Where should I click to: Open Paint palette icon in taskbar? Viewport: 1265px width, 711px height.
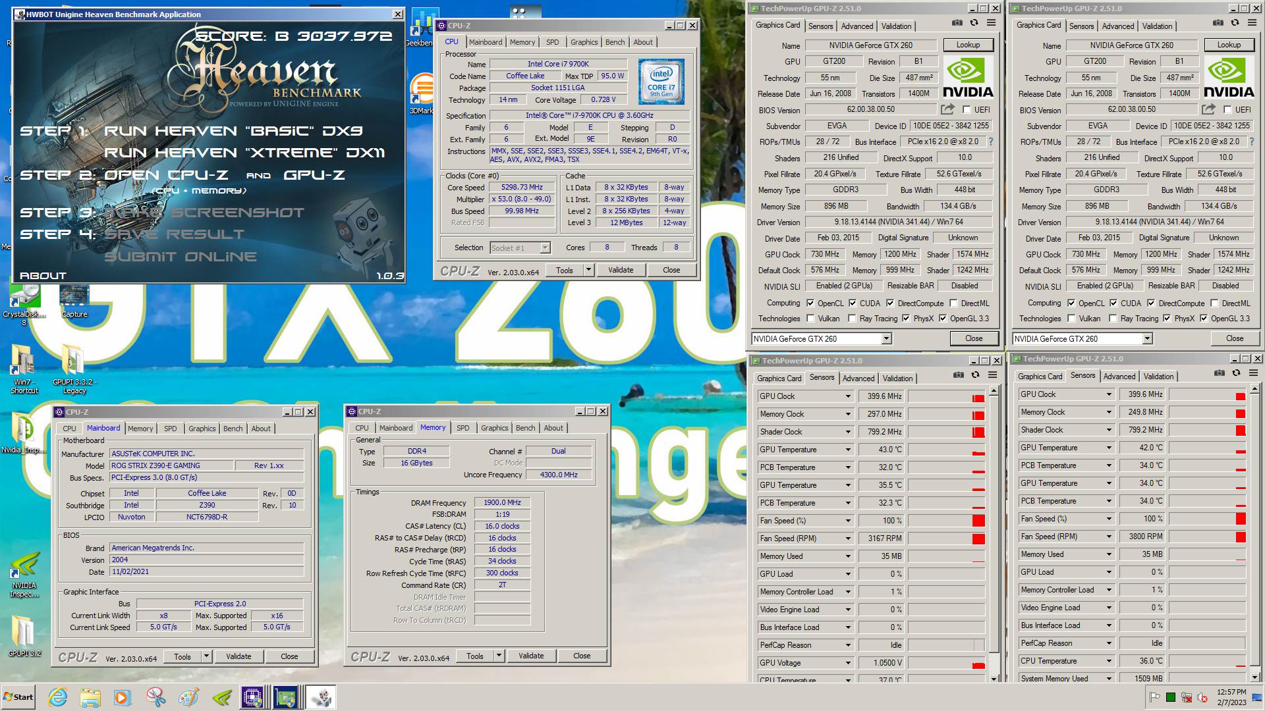[x=188, y=697]
